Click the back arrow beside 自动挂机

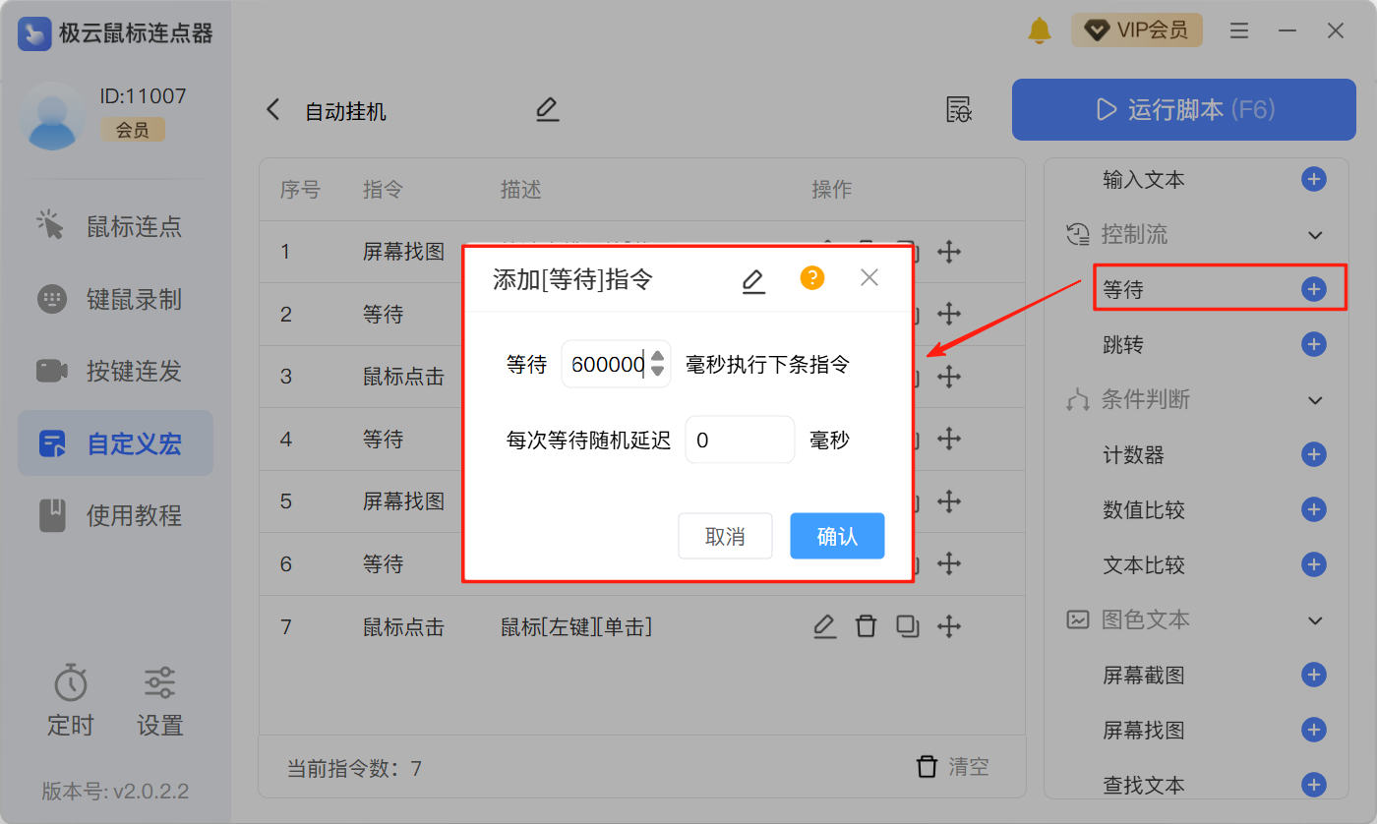273,109
